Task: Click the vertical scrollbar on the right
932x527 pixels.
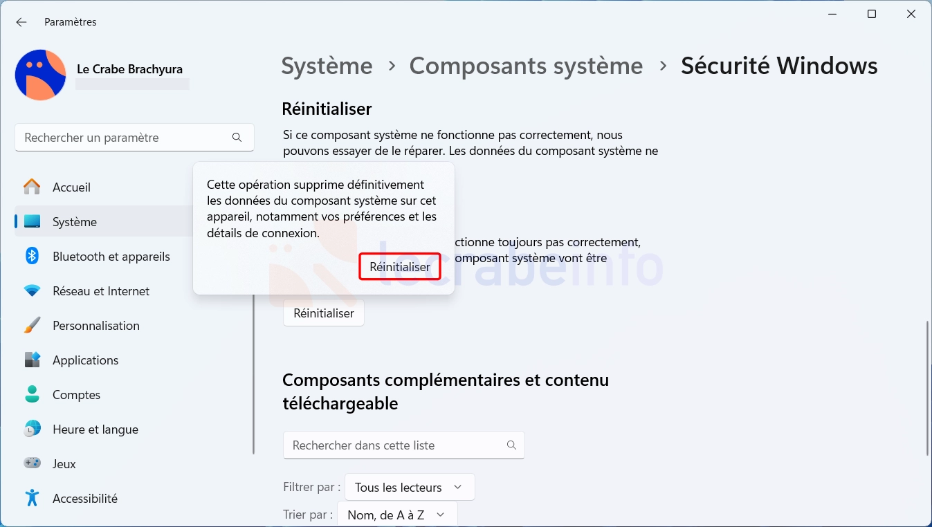Action: 927,387
